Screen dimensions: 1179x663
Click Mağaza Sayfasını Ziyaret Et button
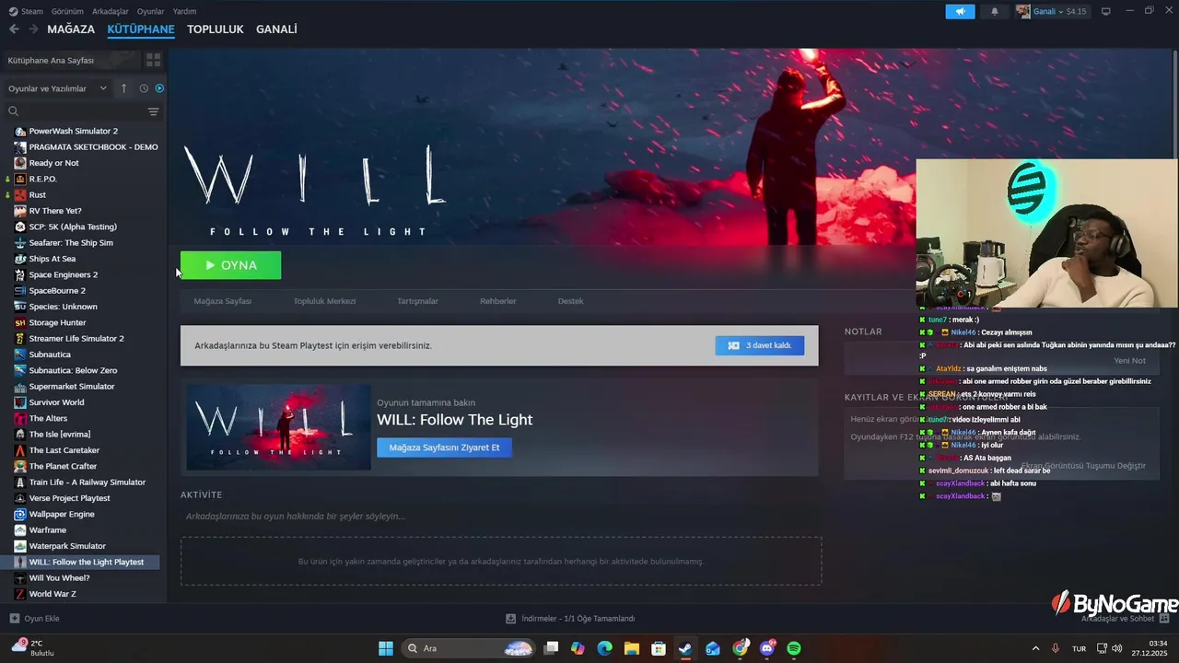pyautogui.click(x=444, y=448)
